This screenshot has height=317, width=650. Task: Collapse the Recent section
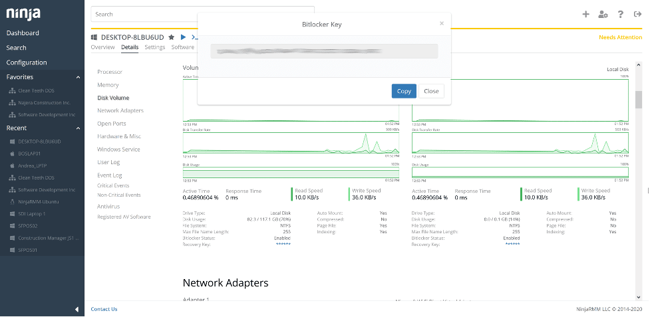(x=78, y=128)
